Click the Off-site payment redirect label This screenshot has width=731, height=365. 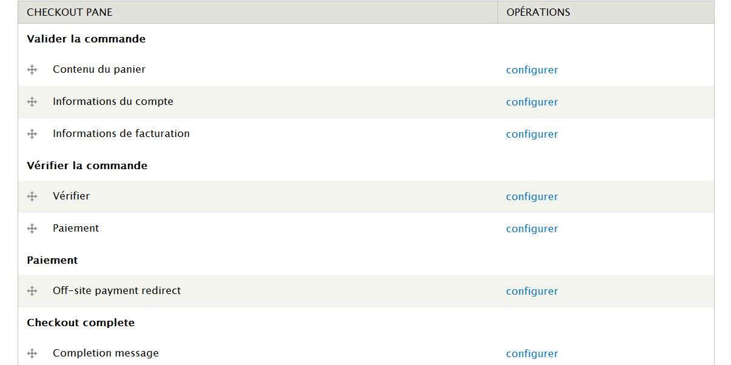click(x=116, y=290)
